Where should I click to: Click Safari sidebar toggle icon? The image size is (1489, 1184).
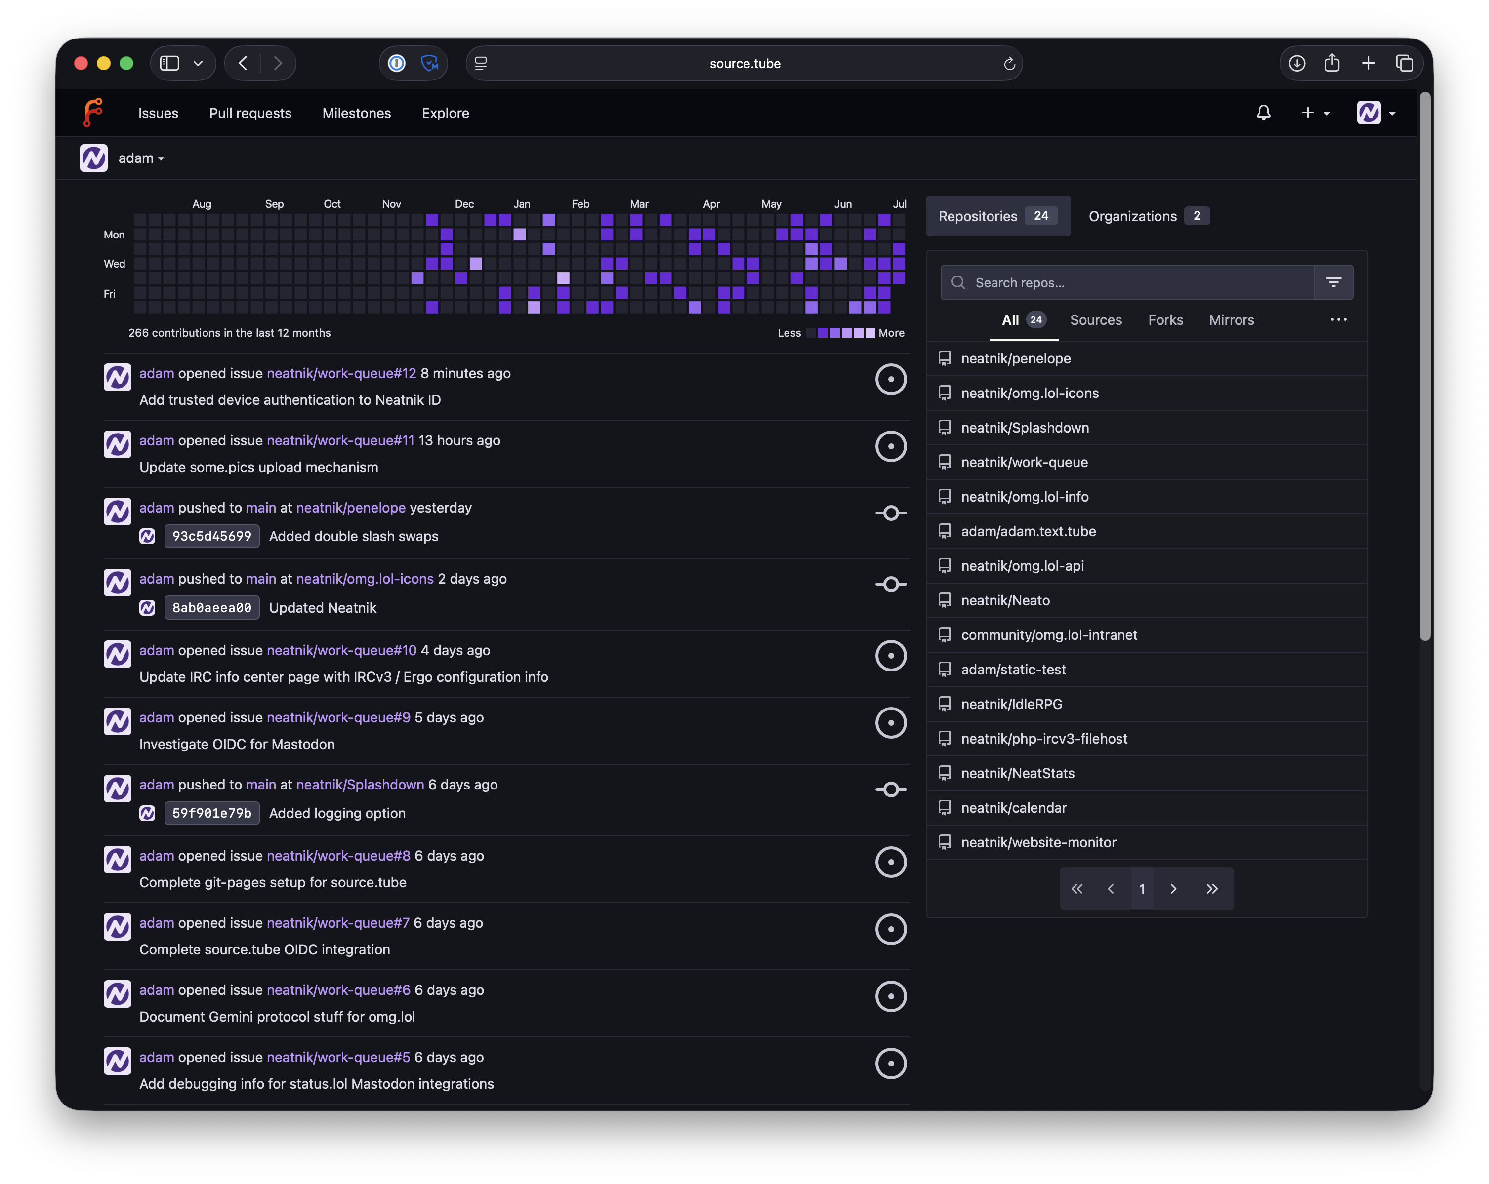169,64
